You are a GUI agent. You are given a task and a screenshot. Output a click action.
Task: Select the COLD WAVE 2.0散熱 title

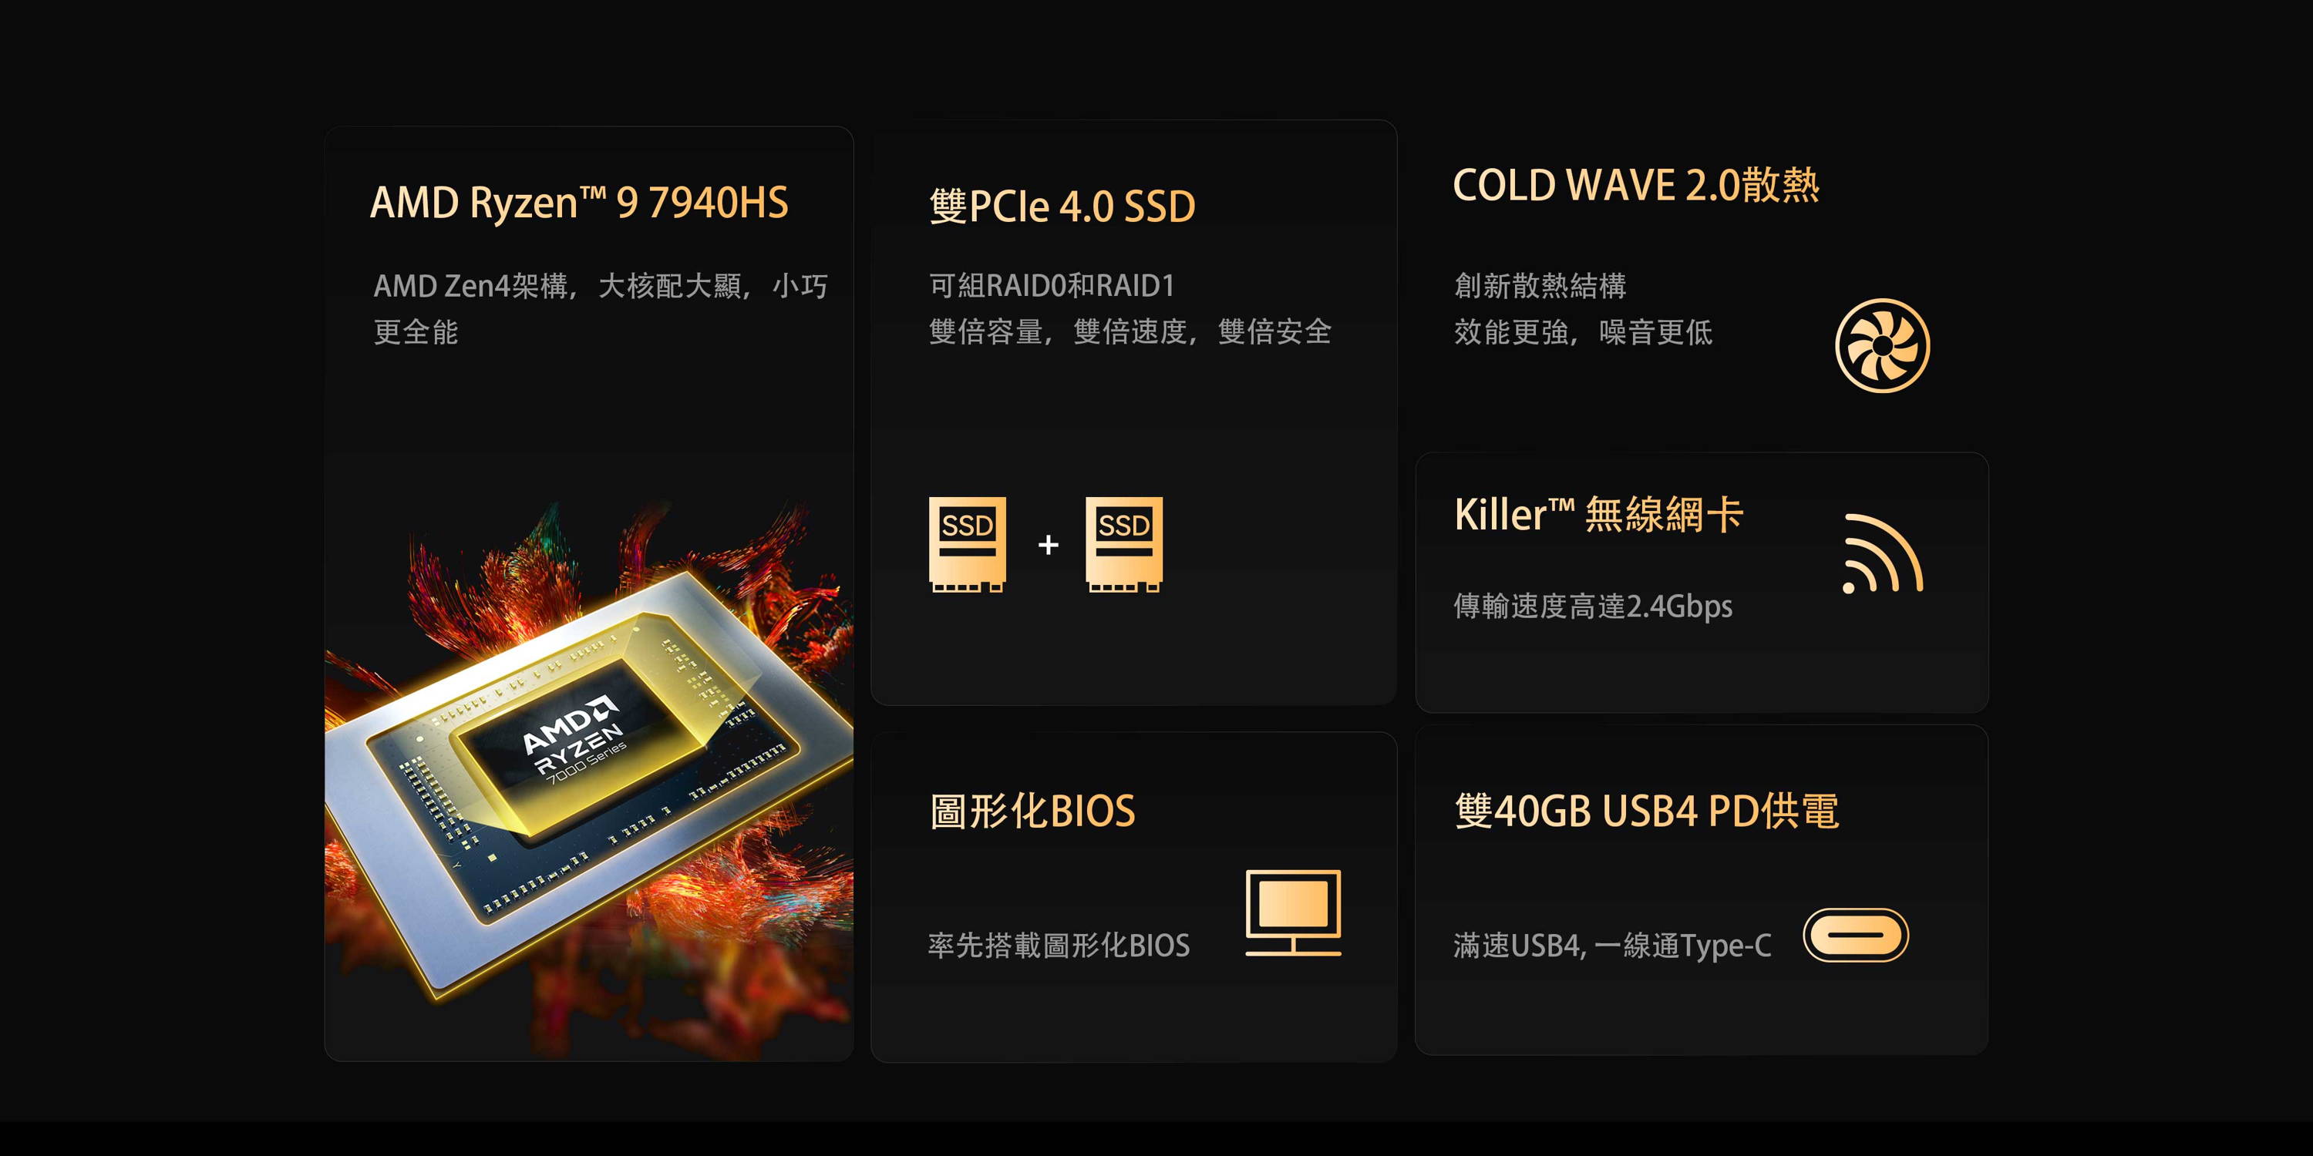1636,185
